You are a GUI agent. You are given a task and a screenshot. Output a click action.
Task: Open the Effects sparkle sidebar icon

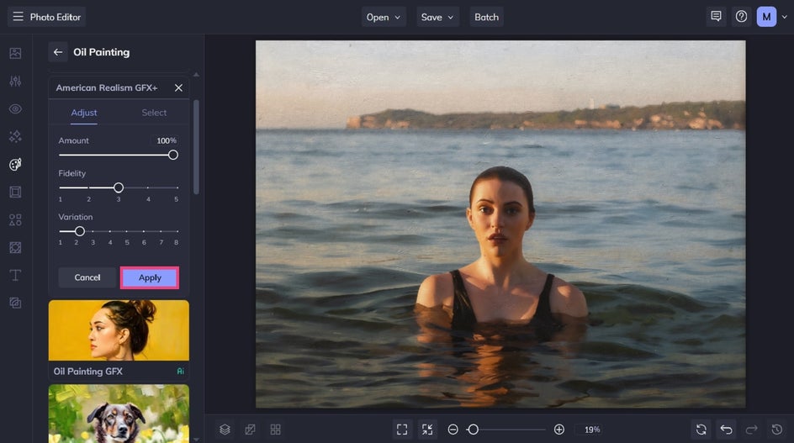point(15,136)
